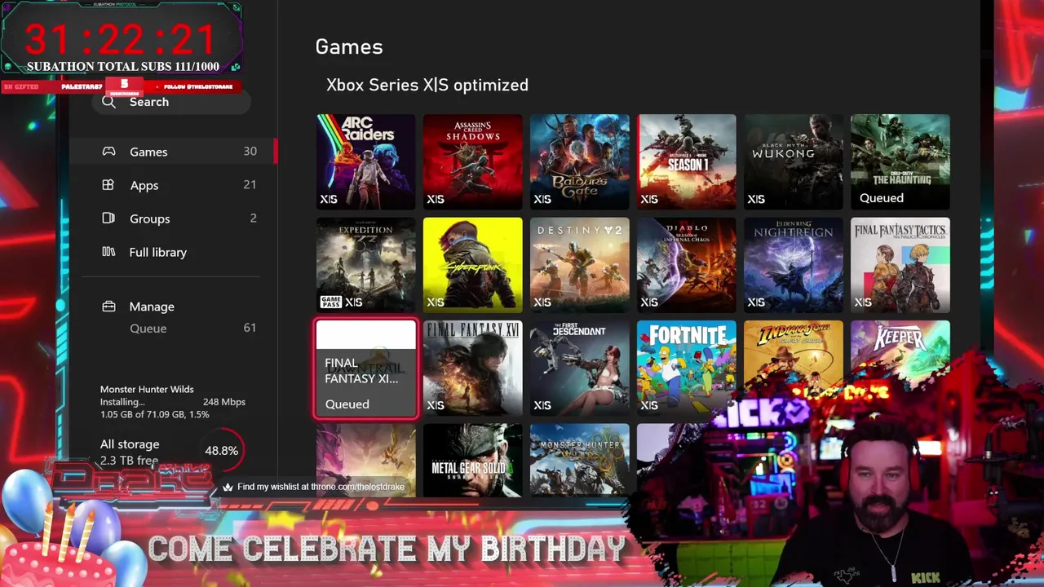Click the Full library books icon
Screen dimensions: 1044x587
point(108,252)
